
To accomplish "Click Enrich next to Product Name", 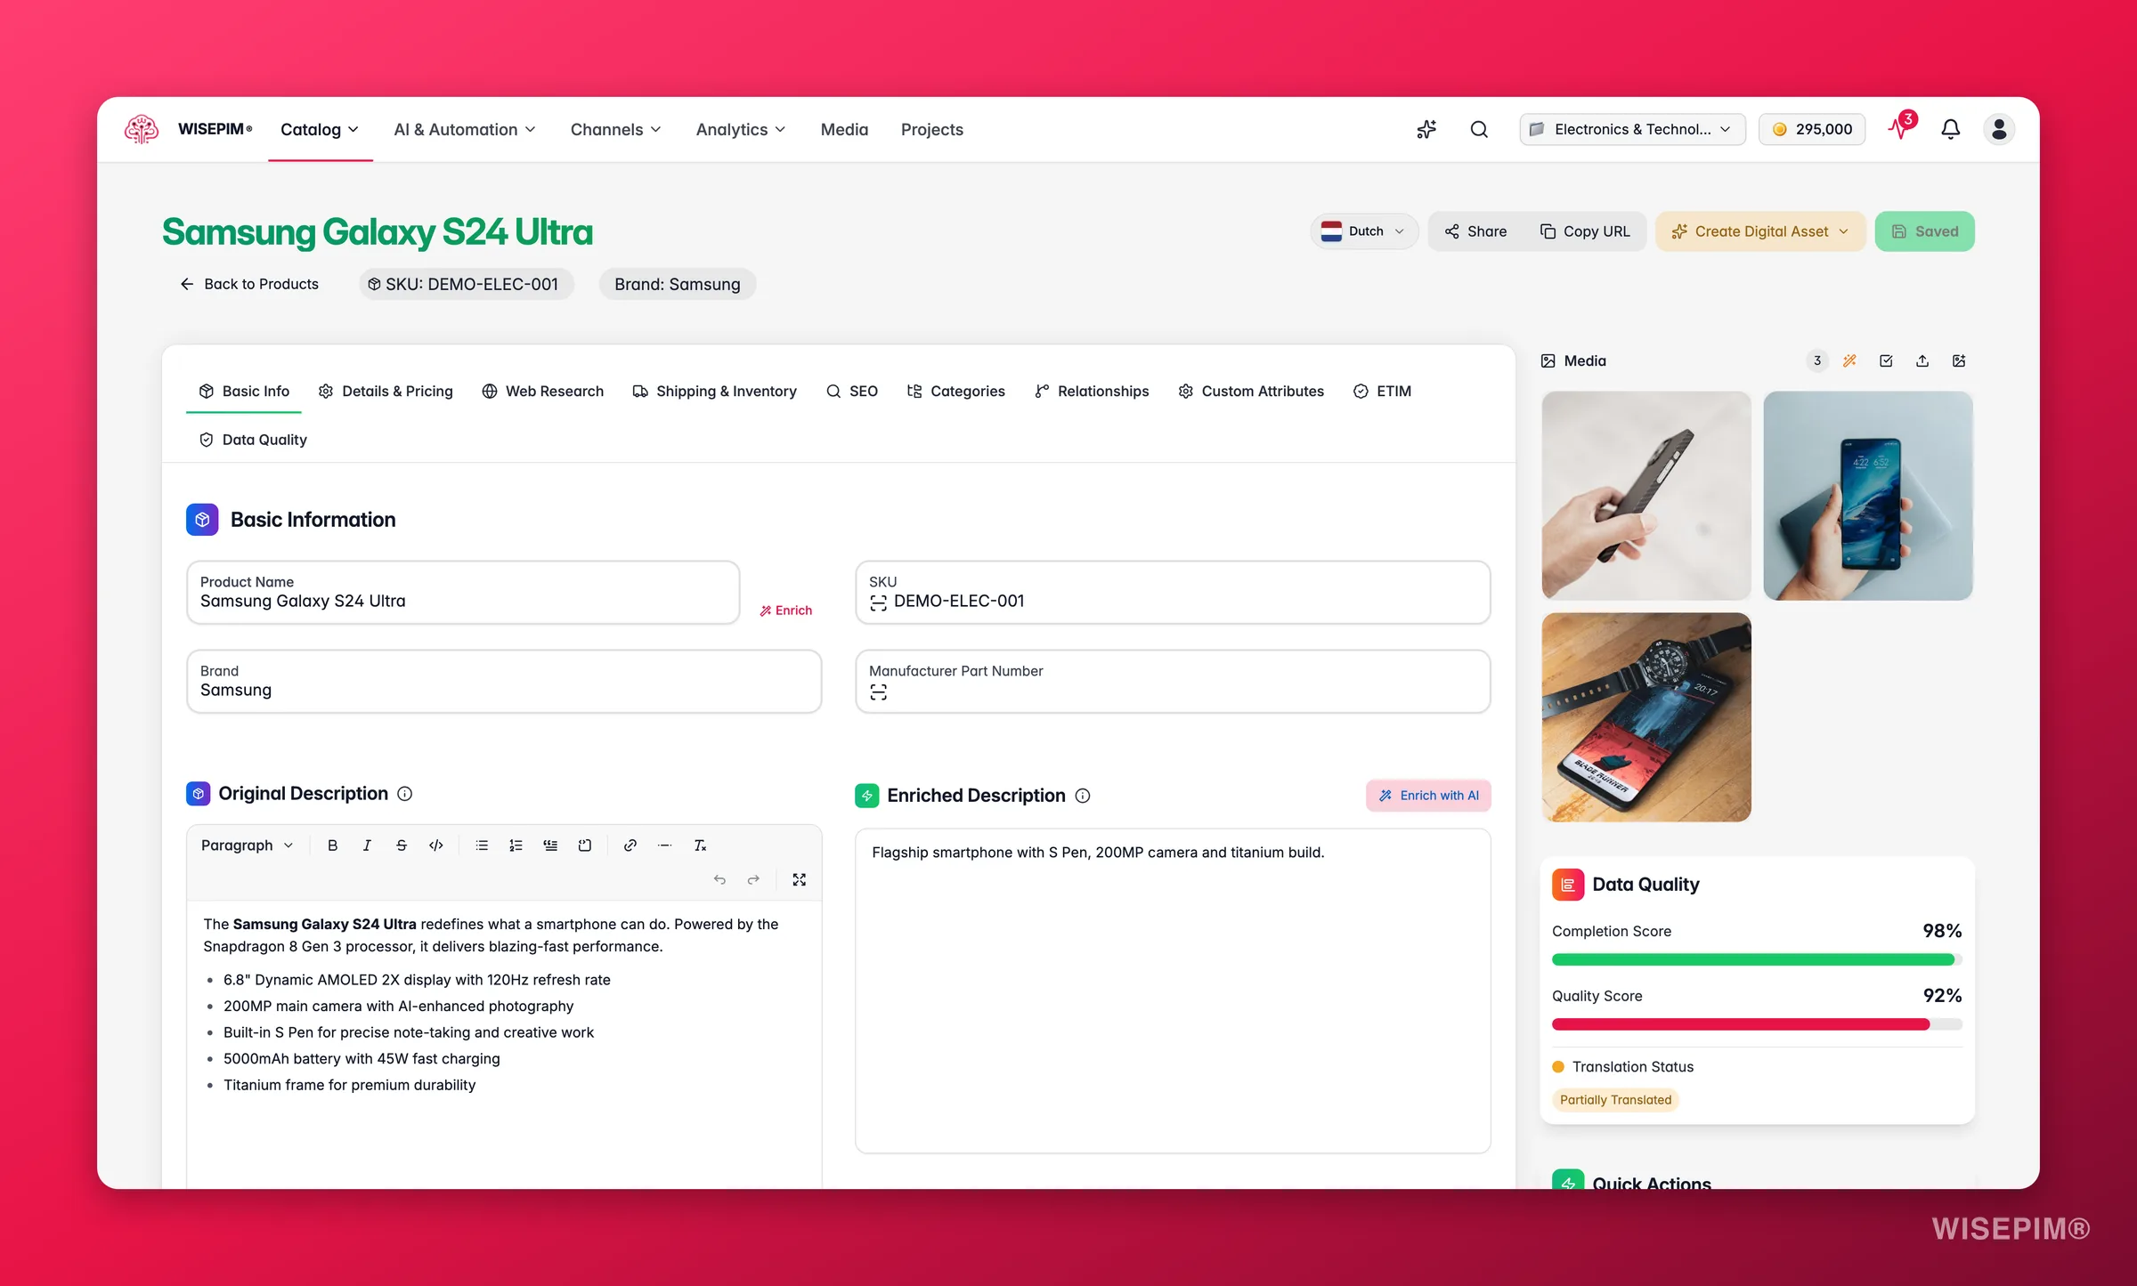I will click(x=785, y=611).
